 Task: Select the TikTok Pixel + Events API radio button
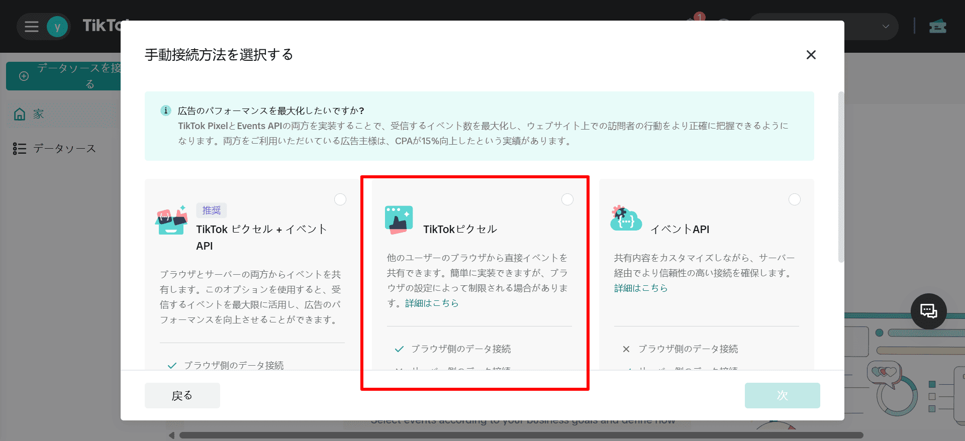340,199
